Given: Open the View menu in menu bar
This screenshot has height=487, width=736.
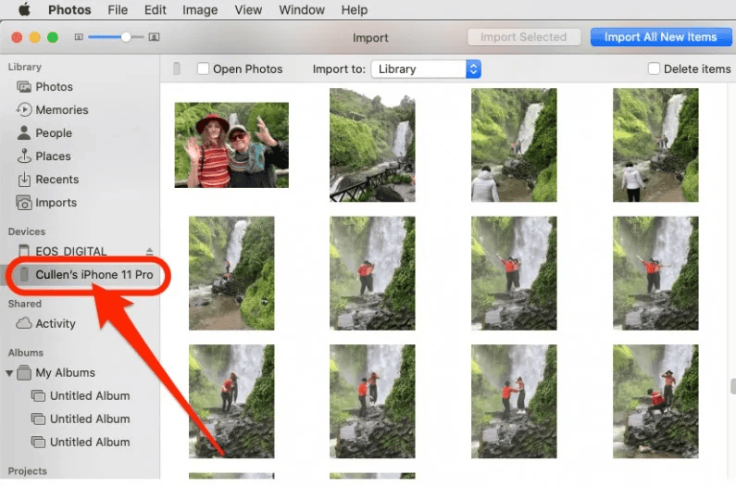Looking at the screenshot, I should click(248, 10).
